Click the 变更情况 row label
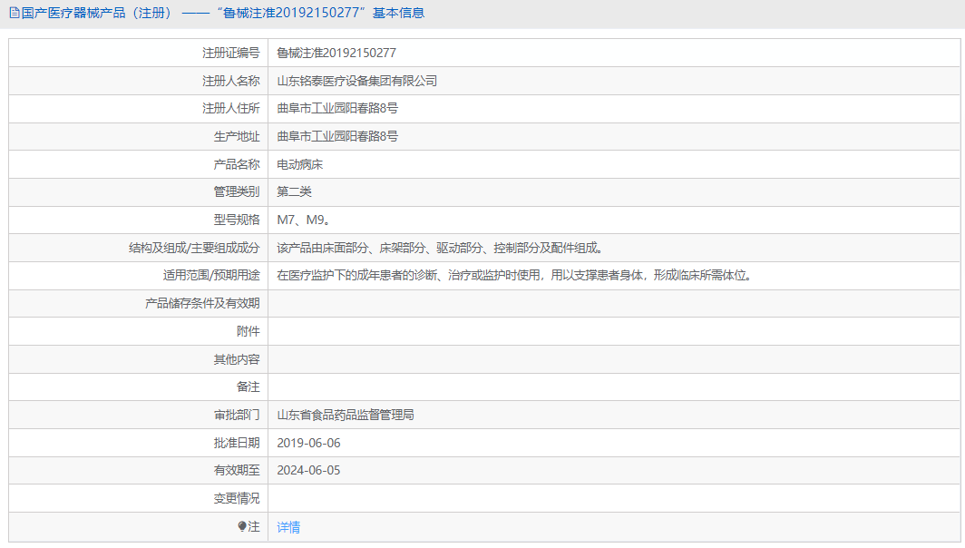The width and height of the screenshot is (965, 548). pos(236,498)
